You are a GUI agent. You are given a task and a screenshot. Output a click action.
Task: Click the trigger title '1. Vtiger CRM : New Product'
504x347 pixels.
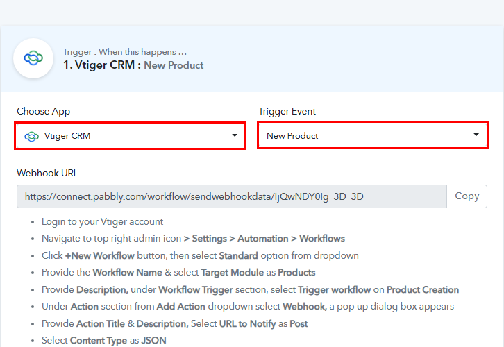click(x=133, y=65)
